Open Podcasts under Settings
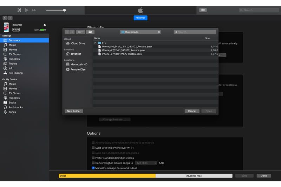 (x=24, y=59)
